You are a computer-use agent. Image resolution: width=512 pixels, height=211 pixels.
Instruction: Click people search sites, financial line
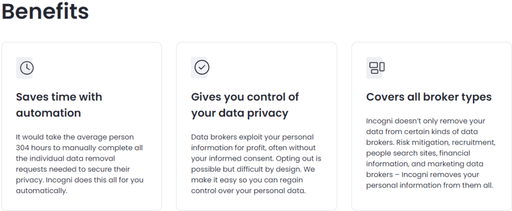tap(418, 153)
